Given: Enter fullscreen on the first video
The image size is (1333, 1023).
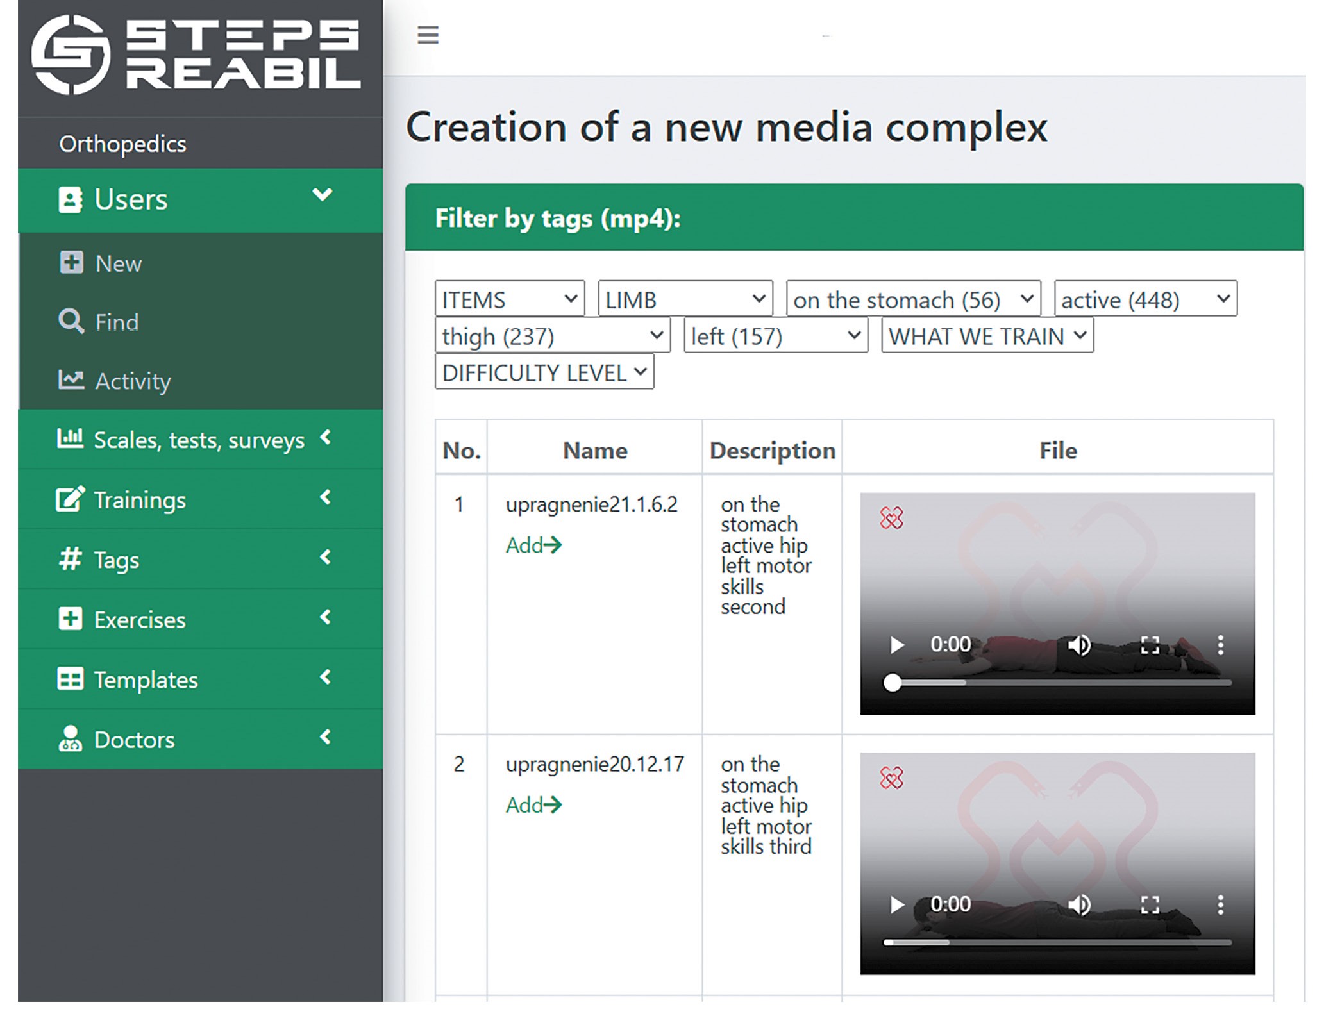Looking at the screenshot, I should [1150, 645].
